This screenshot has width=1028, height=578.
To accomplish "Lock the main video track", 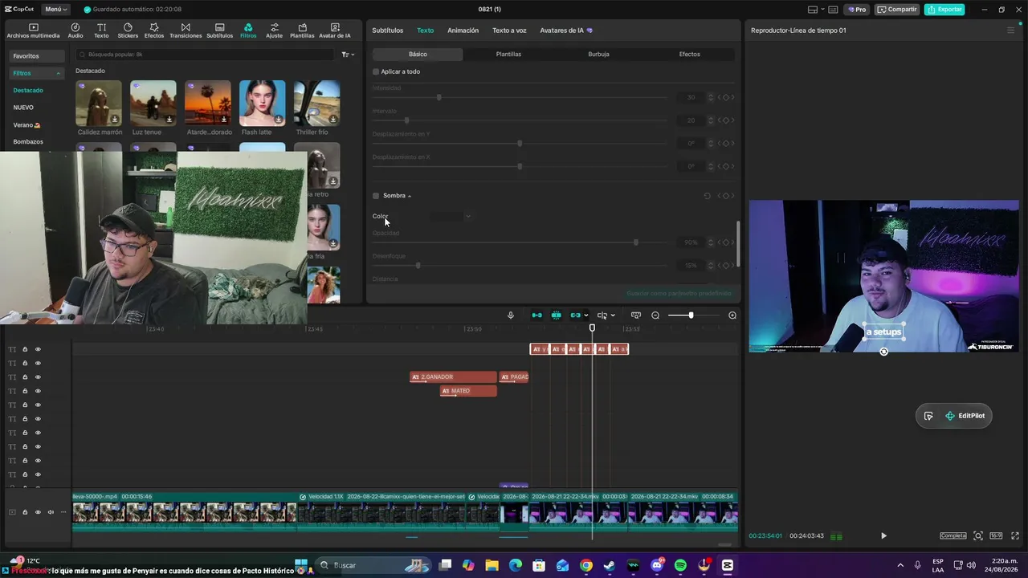I will coord(25,512).
